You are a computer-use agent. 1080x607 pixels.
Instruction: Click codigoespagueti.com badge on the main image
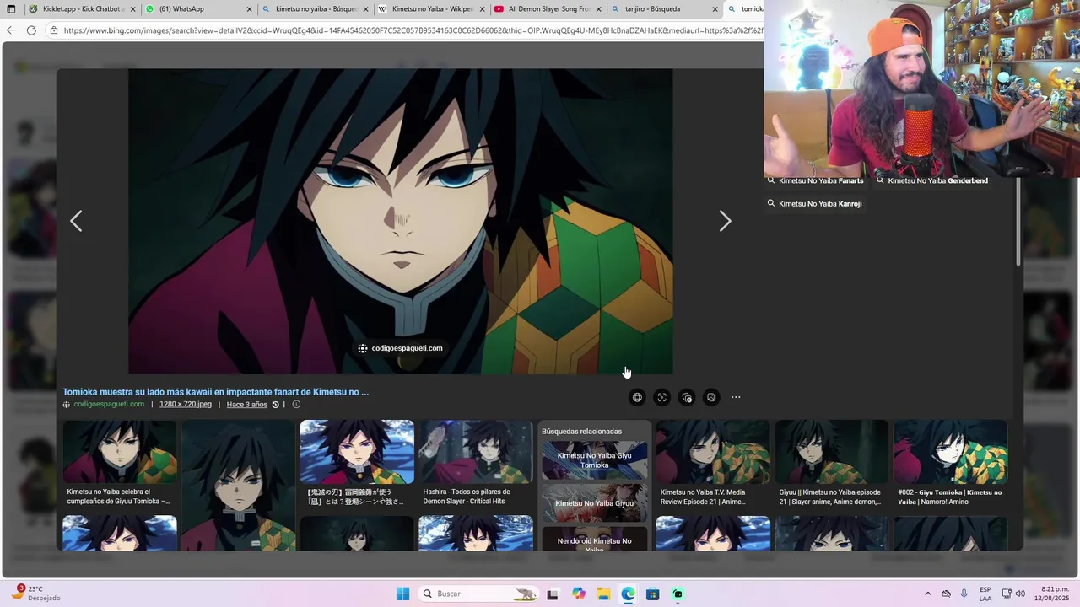(401, 348)
